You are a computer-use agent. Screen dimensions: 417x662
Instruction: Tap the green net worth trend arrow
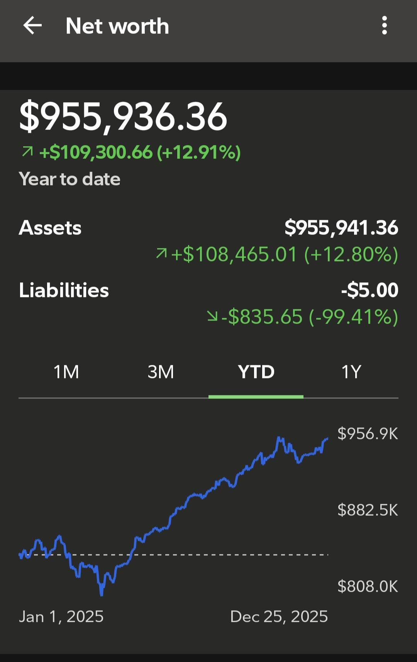(27, 152)
